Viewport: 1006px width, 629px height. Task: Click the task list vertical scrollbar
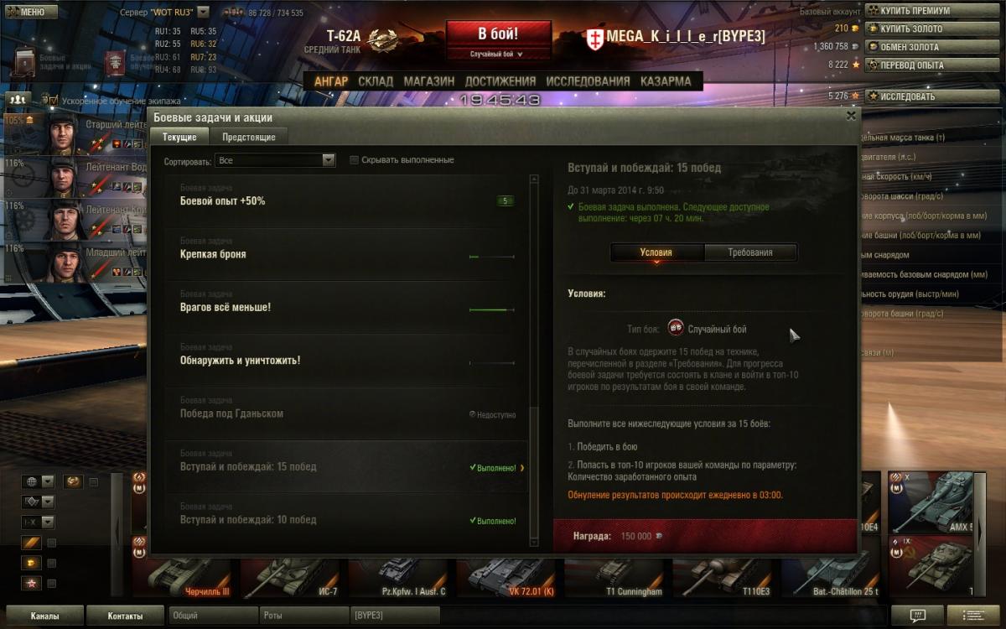tap(534, 361)
